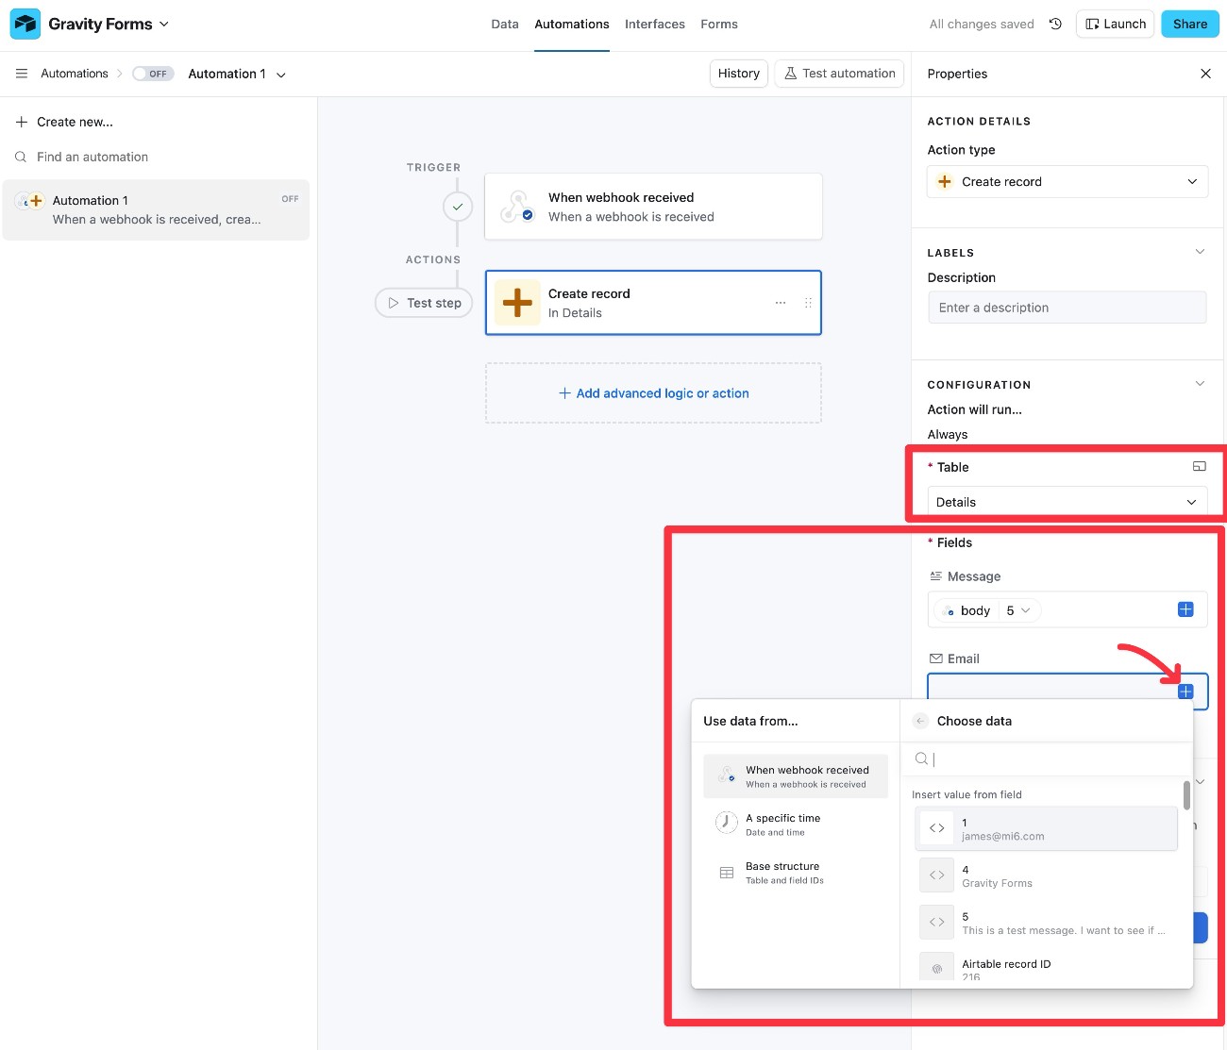Click the Table expand-view icon

(1199, 467)
